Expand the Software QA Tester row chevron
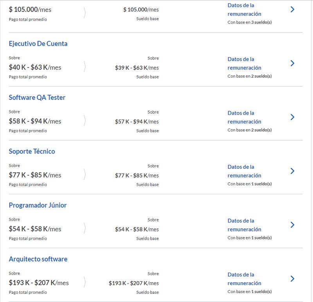 [292, 117]
